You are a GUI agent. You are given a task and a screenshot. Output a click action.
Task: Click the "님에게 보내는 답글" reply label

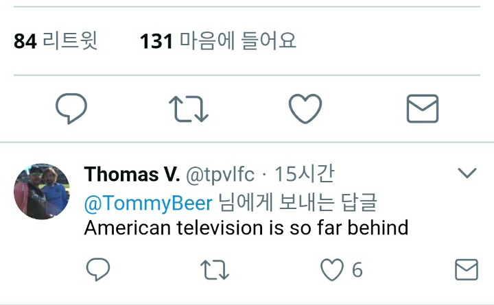click(297, 202)
